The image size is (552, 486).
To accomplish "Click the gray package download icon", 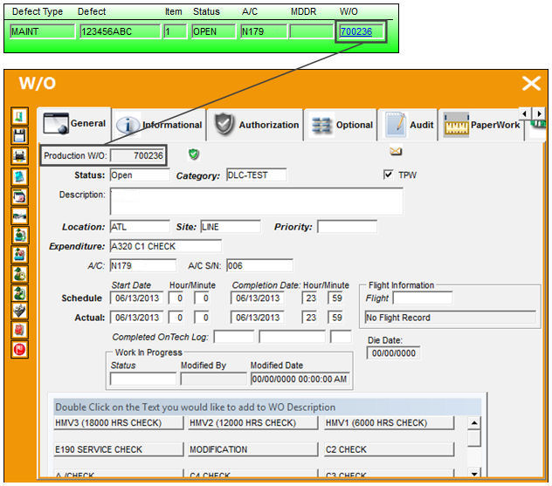I will coord(19,311).
